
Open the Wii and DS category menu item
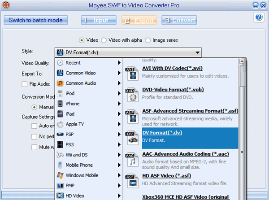coord(89,155)
